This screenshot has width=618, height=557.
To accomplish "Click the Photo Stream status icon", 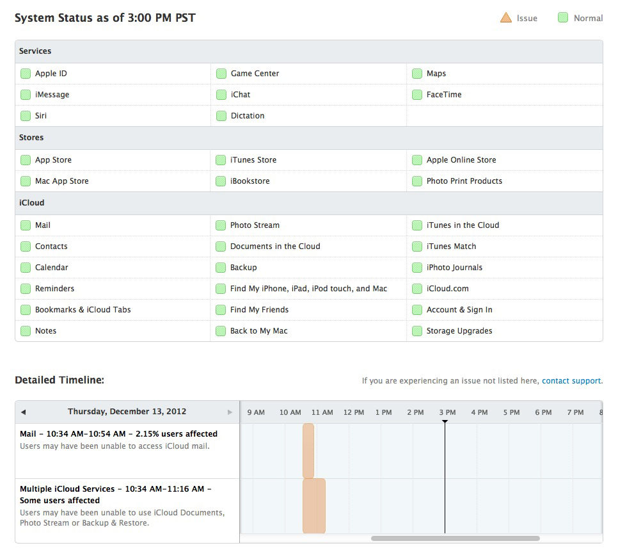I will [x=221, y=225].
